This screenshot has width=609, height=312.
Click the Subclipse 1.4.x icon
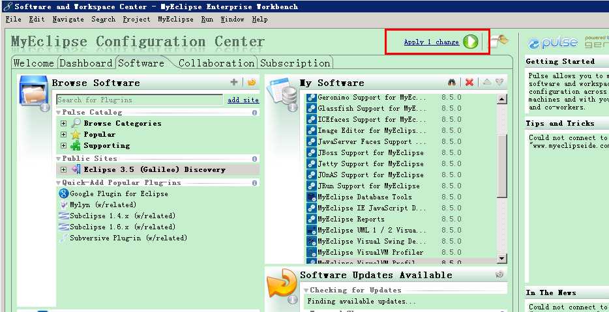tap(64, 216)
